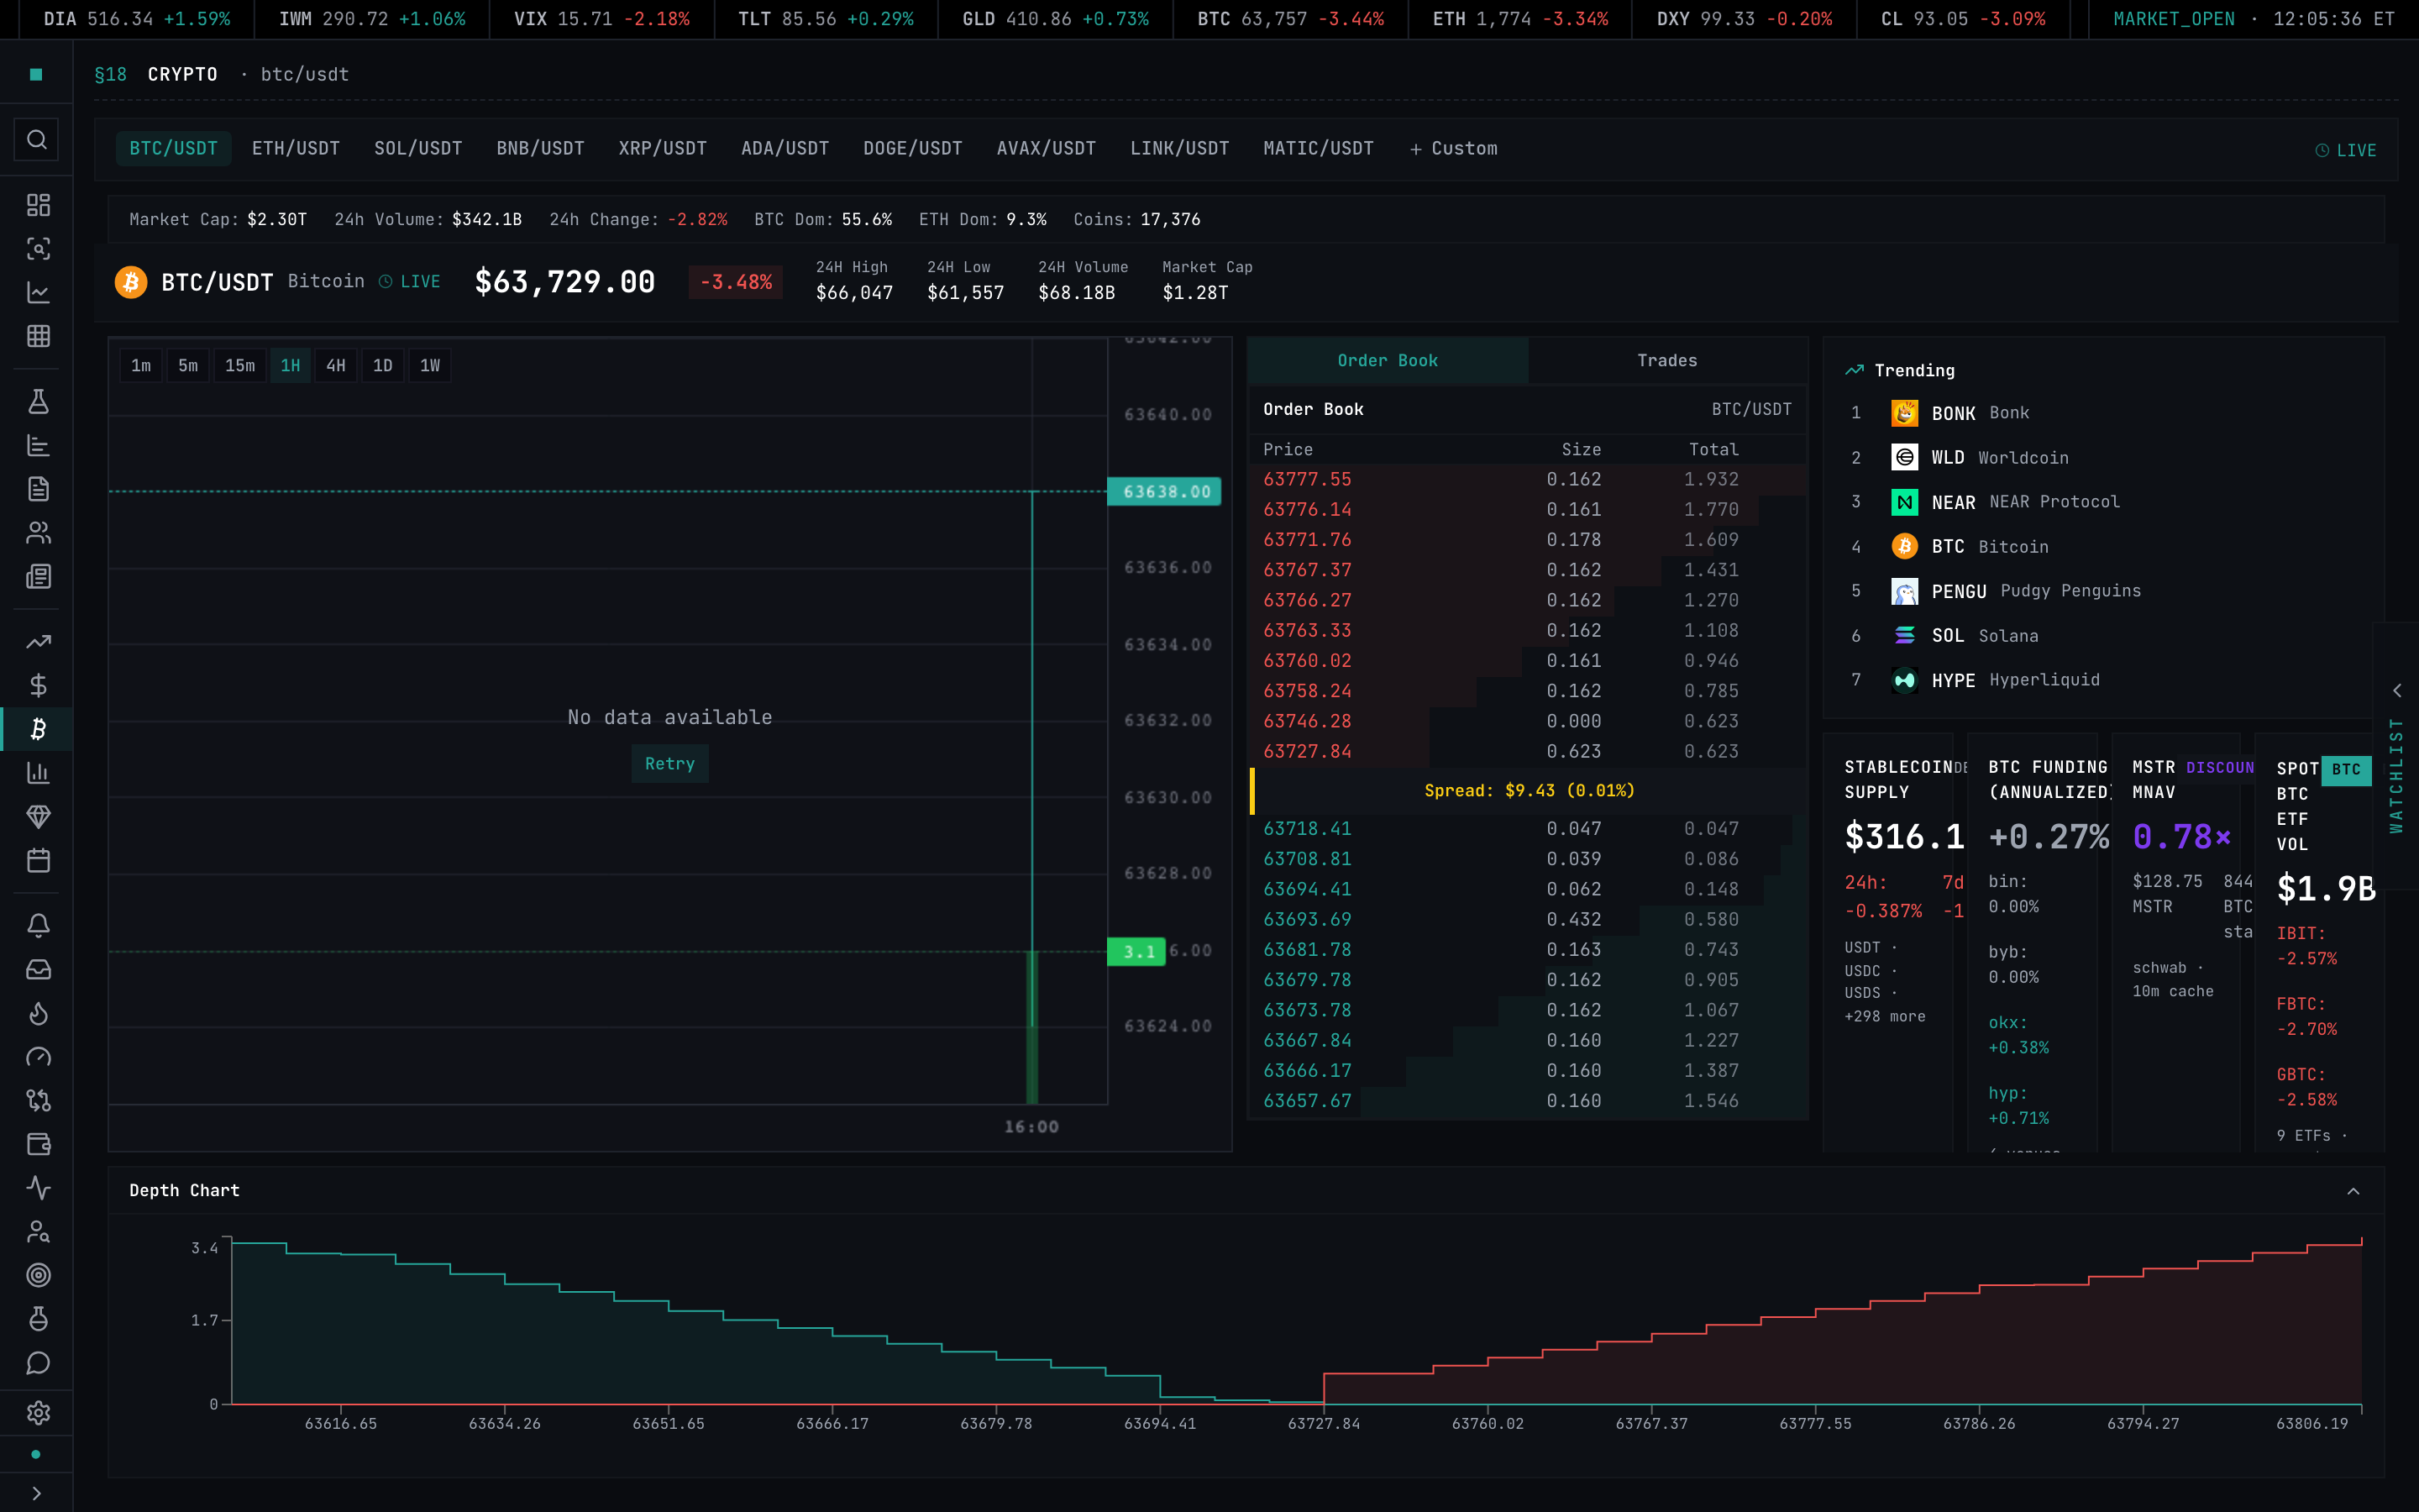Image resolution: width=2419 pixels, height=1512 pixels.
Task: Open the wallet icon in the sidebar
Action: coord(38,1144)
